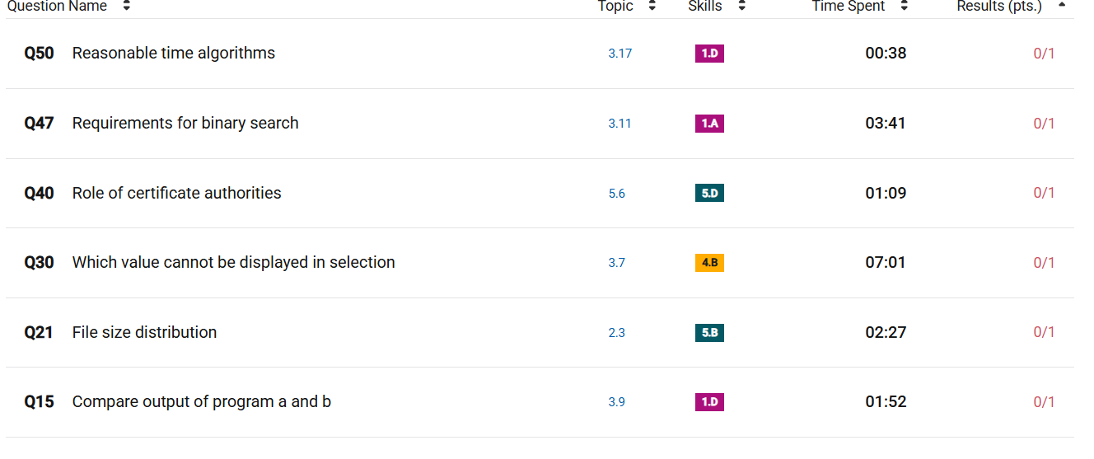Sort by Question Name column arrows

126,6
